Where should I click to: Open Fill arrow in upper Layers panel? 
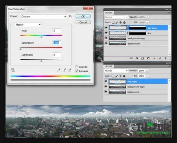point(147,22)
